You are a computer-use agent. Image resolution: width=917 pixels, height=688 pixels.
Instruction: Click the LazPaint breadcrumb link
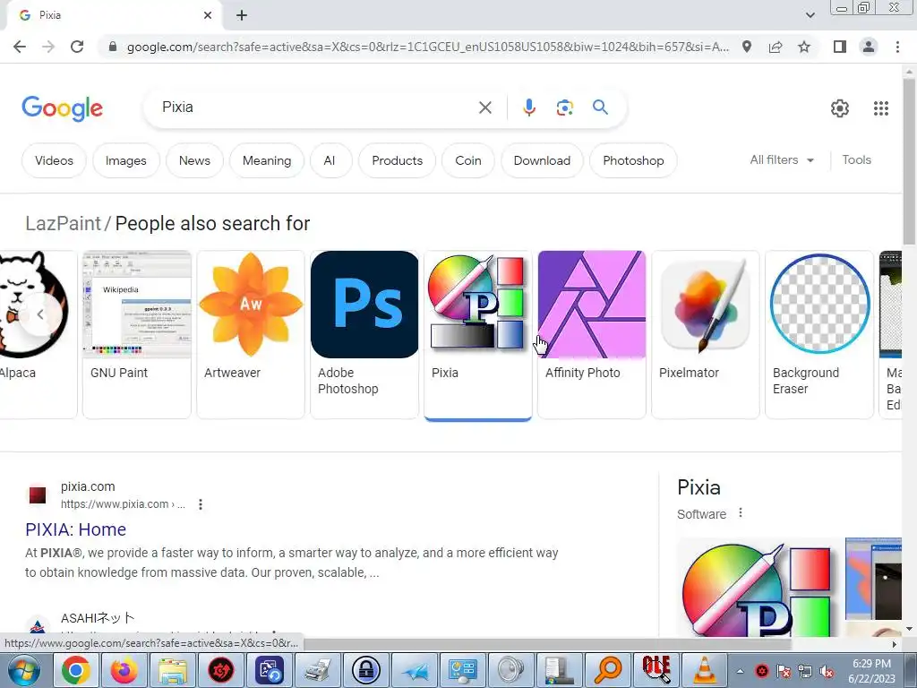point(64,223)
